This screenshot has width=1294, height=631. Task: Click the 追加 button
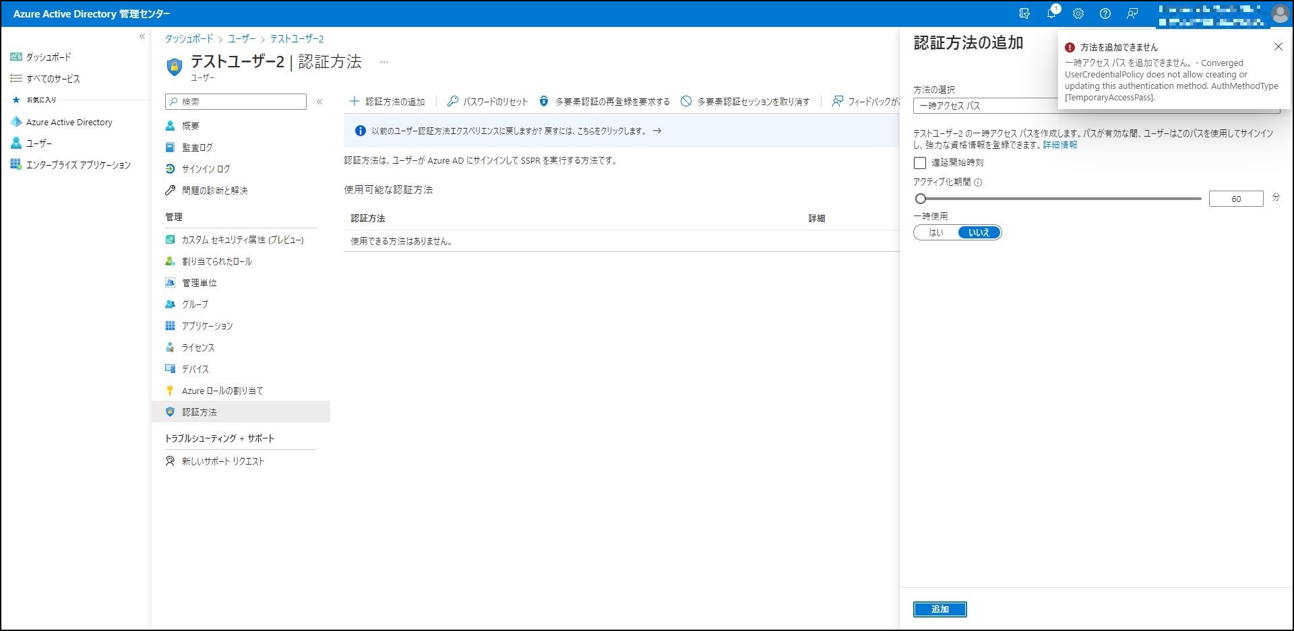pyautogui.click(x=940, y=609)
